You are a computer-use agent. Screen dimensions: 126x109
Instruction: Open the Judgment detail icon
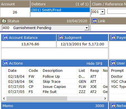click(x=61, y=37)
